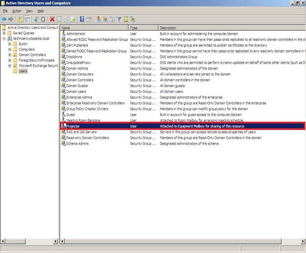The image size is (306, 253).
Task: Select the Enterprise Admins group
Action: [183, 98]
